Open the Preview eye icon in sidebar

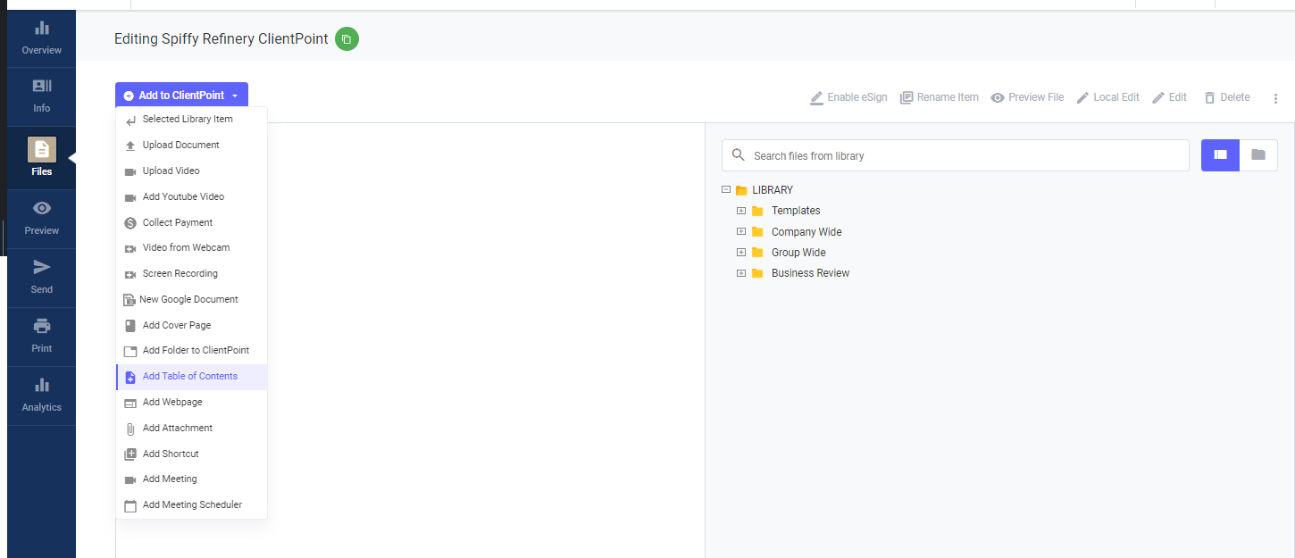tap(41, 218)
